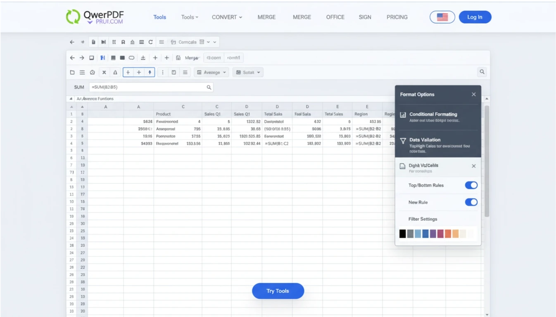Open Filter Settings
The width and height of the screenshot is (556, 317).
[423, 219]
